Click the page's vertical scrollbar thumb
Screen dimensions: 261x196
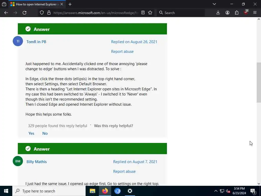[x=259, y=83]
